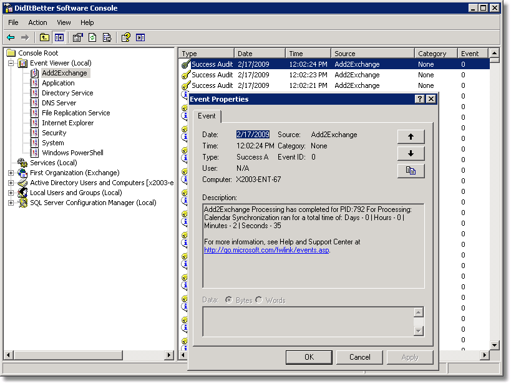
Task: Select the Event tab in Event Properties
Action: (x=207, y=116)
